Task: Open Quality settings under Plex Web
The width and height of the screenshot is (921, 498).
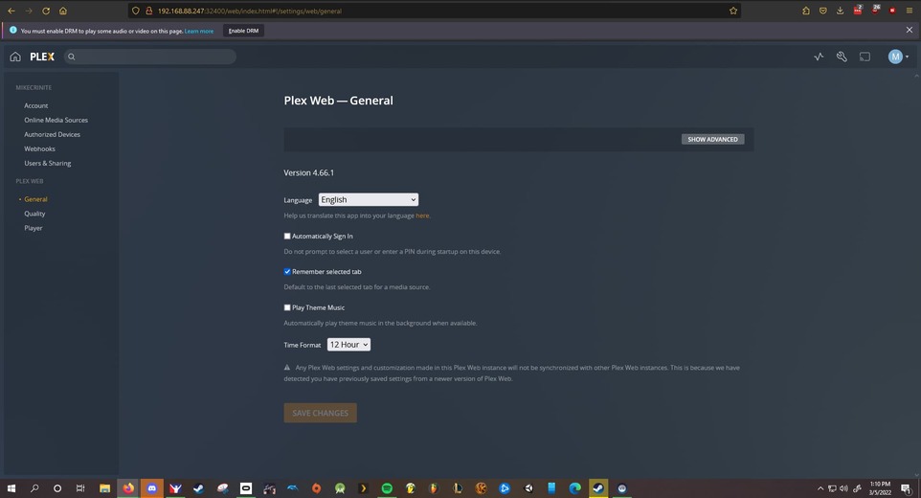Action: pyautogui.click(x=34, y=214)
